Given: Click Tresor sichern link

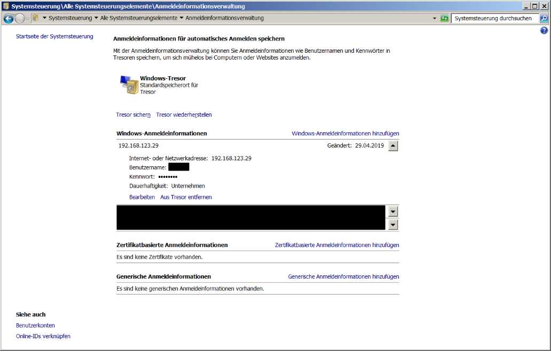Looking at the screenshot, I should pos(133,115).
